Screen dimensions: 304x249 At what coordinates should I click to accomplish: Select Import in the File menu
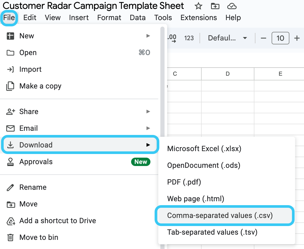coord(79,69)
